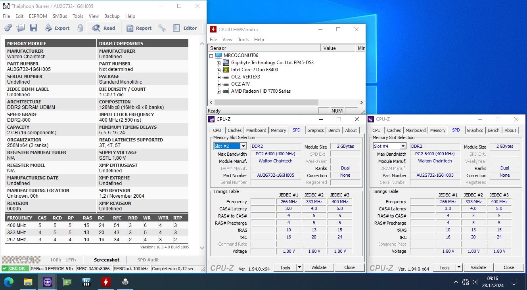Show hidden system tray icons chevron
Screen dimensions: 527x290
click(x=456, y=282)
